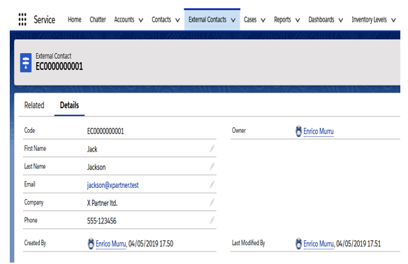Click the modified date 04/05/2019 17.51

(x=358, y=244)
